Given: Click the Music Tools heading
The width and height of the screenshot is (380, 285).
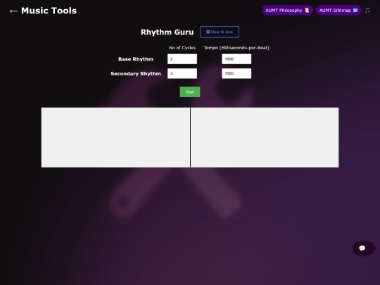Looking at the screenshot, I should [x=49, y=11].
